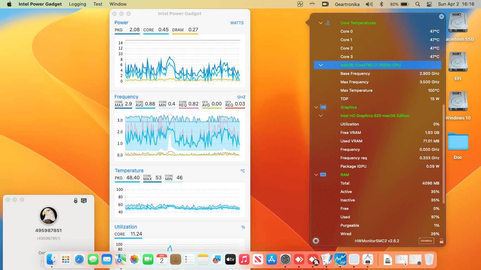Viewport: 481px width, 270px height.
Task: Click the 495987851 ID text
Action: click(x=49, y=231)
